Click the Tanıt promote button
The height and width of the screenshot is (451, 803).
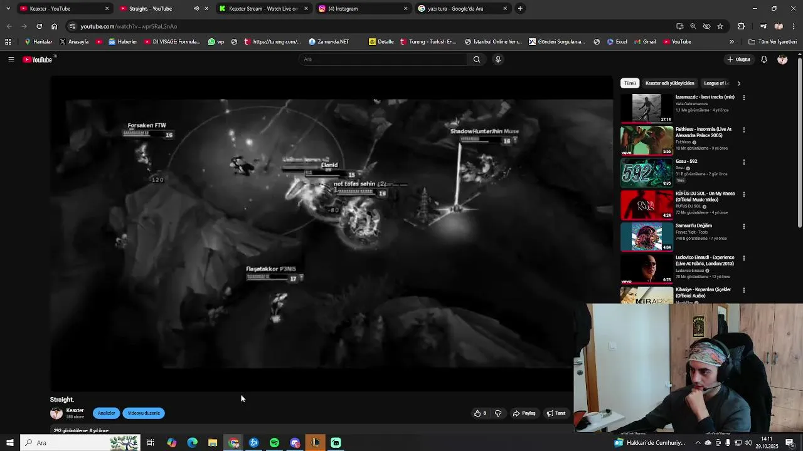pyautogui.click(x=556, y=413)
